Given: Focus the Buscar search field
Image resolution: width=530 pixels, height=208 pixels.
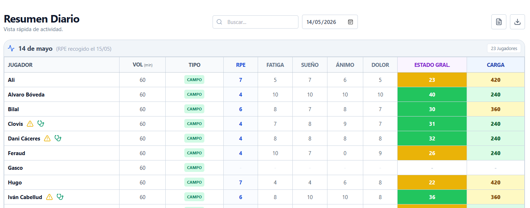Looking at the screenshot, I should (256, 22).
